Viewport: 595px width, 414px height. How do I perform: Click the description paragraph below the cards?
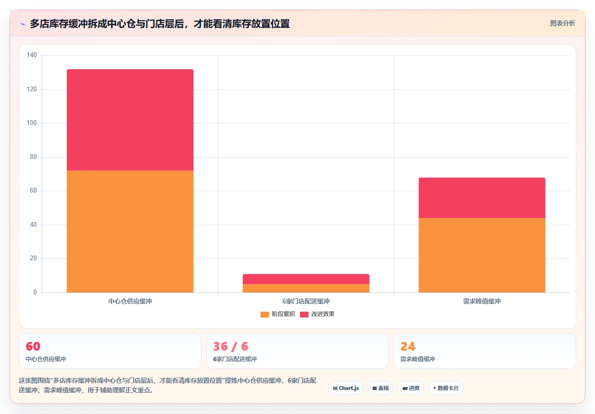point(167,386)
